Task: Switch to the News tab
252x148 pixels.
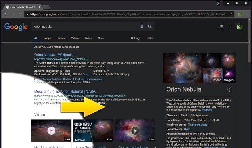Action: 62,38
